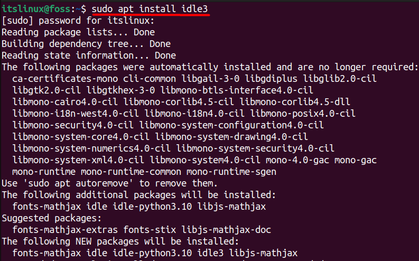Click the itslinux@foss prompt text
Screen dimensions: 419x261
(x=36, y=9)
